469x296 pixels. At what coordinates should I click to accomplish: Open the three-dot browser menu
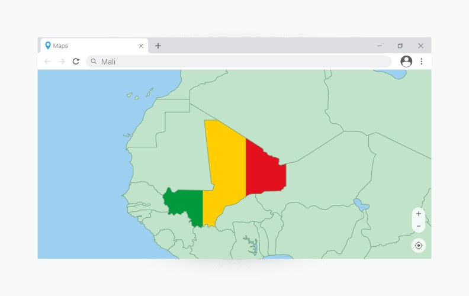(x=422, y=62)
